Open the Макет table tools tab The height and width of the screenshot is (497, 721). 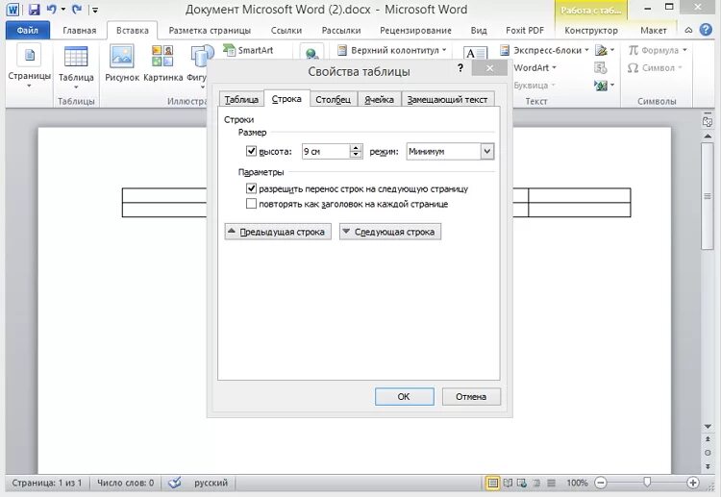click(x=653, y=31)
